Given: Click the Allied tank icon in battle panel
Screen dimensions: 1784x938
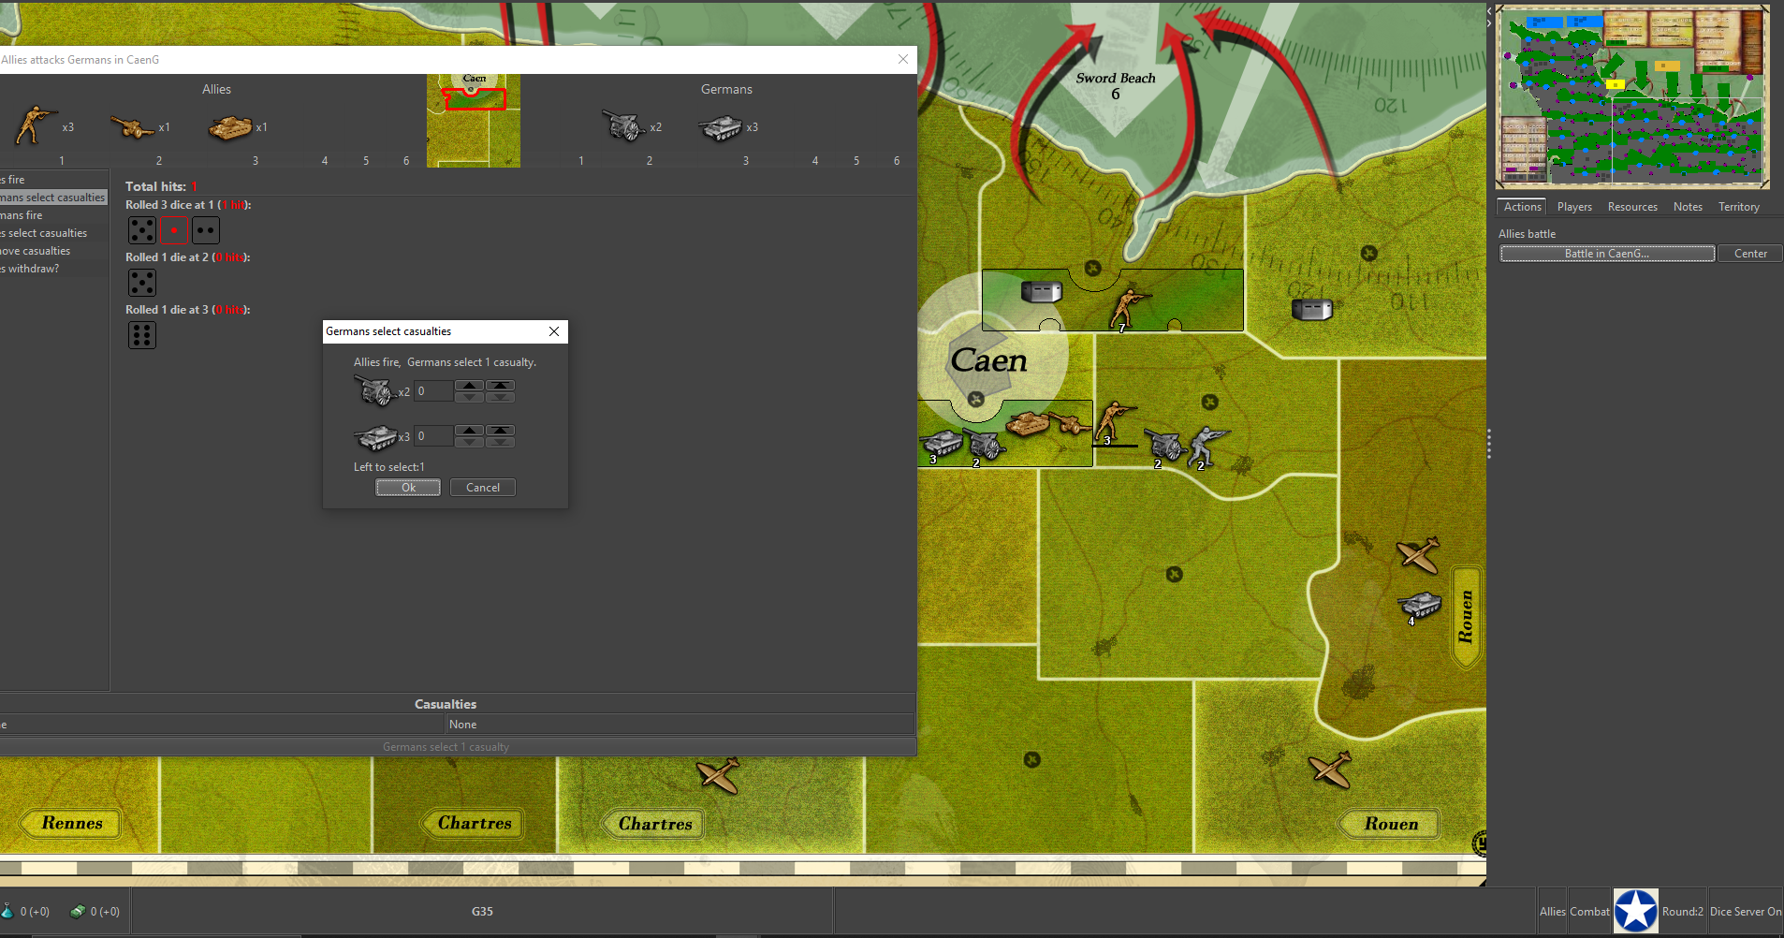Looking at the screenshot, I should coord(229,127).
